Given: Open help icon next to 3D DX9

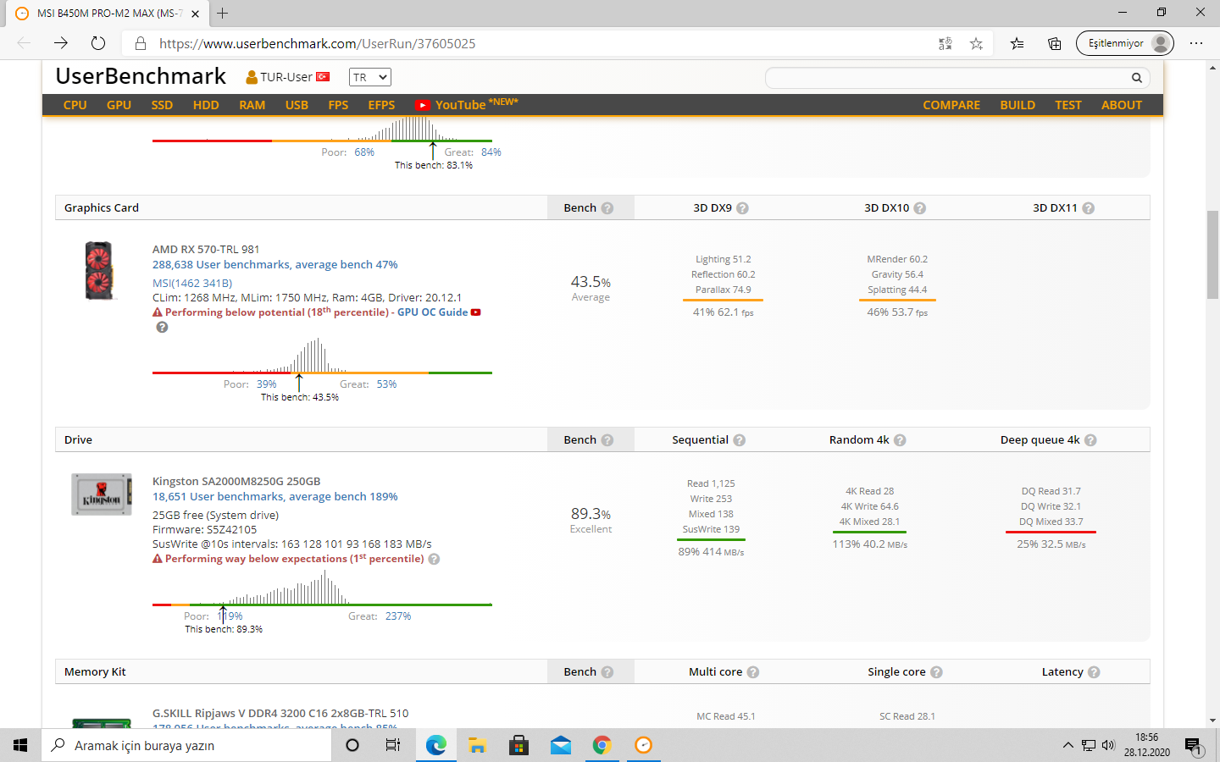Looking at the screenshot, I should (743, 208).
